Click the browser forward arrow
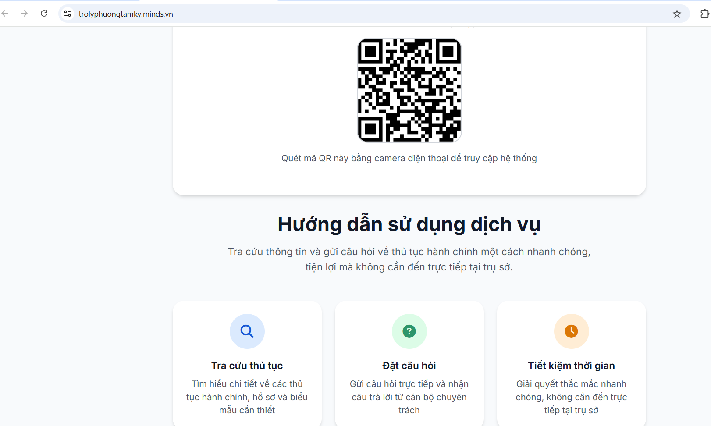This screenshot has width=711, height=426. click(24, 14)
